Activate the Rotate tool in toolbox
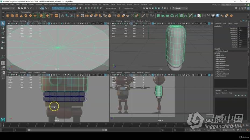Image resolution: width=250 pixels, height=140 pixels. pos(3,42)
